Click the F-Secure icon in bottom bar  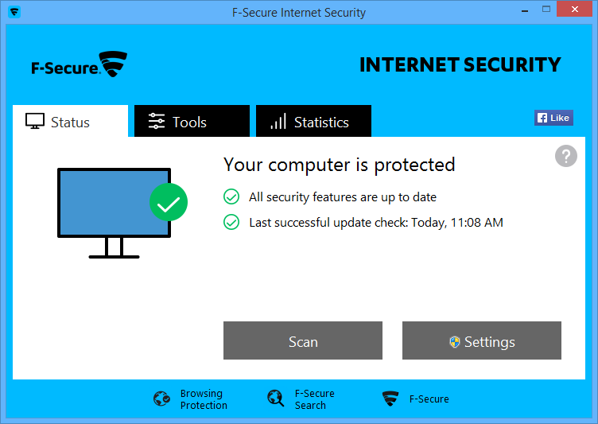pos(390,399)
